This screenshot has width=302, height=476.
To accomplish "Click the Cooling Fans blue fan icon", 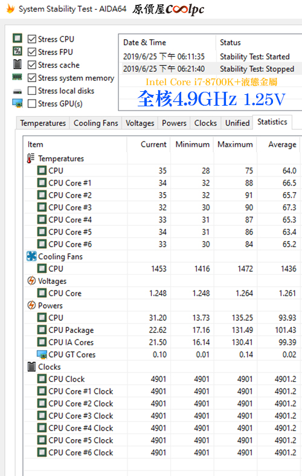I will [x=31, y=256].
